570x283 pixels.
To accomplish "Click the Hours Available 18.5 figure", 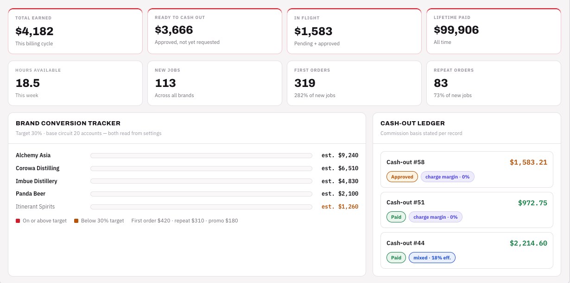I will 28,83.
